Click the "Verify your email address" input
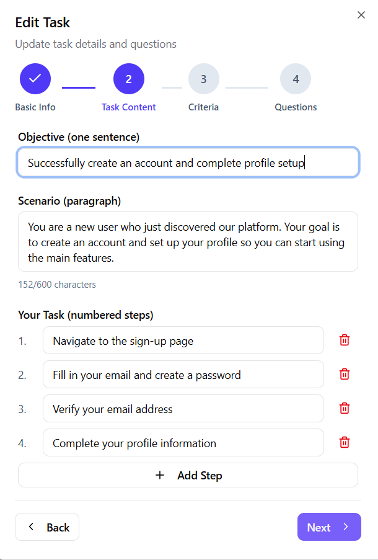378x560 pixels. (183, 409)
